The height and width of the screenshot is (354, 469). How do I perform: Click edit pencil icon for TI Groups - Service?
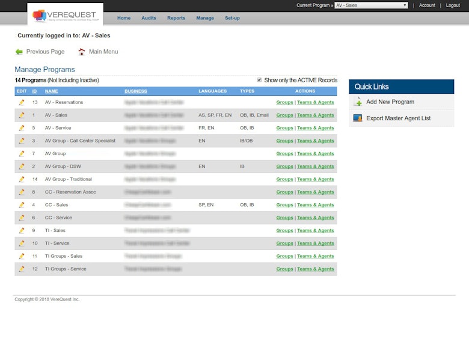(x=22, y=269)
